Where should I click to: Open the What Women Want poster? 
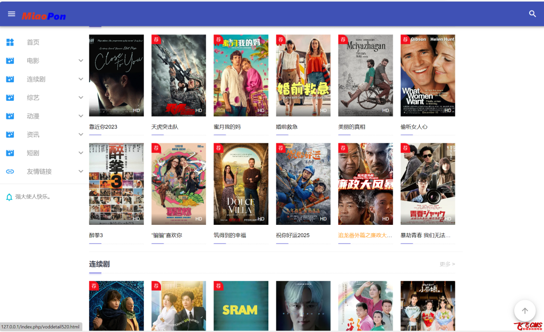pyautogui.click(x=427, y=75)
